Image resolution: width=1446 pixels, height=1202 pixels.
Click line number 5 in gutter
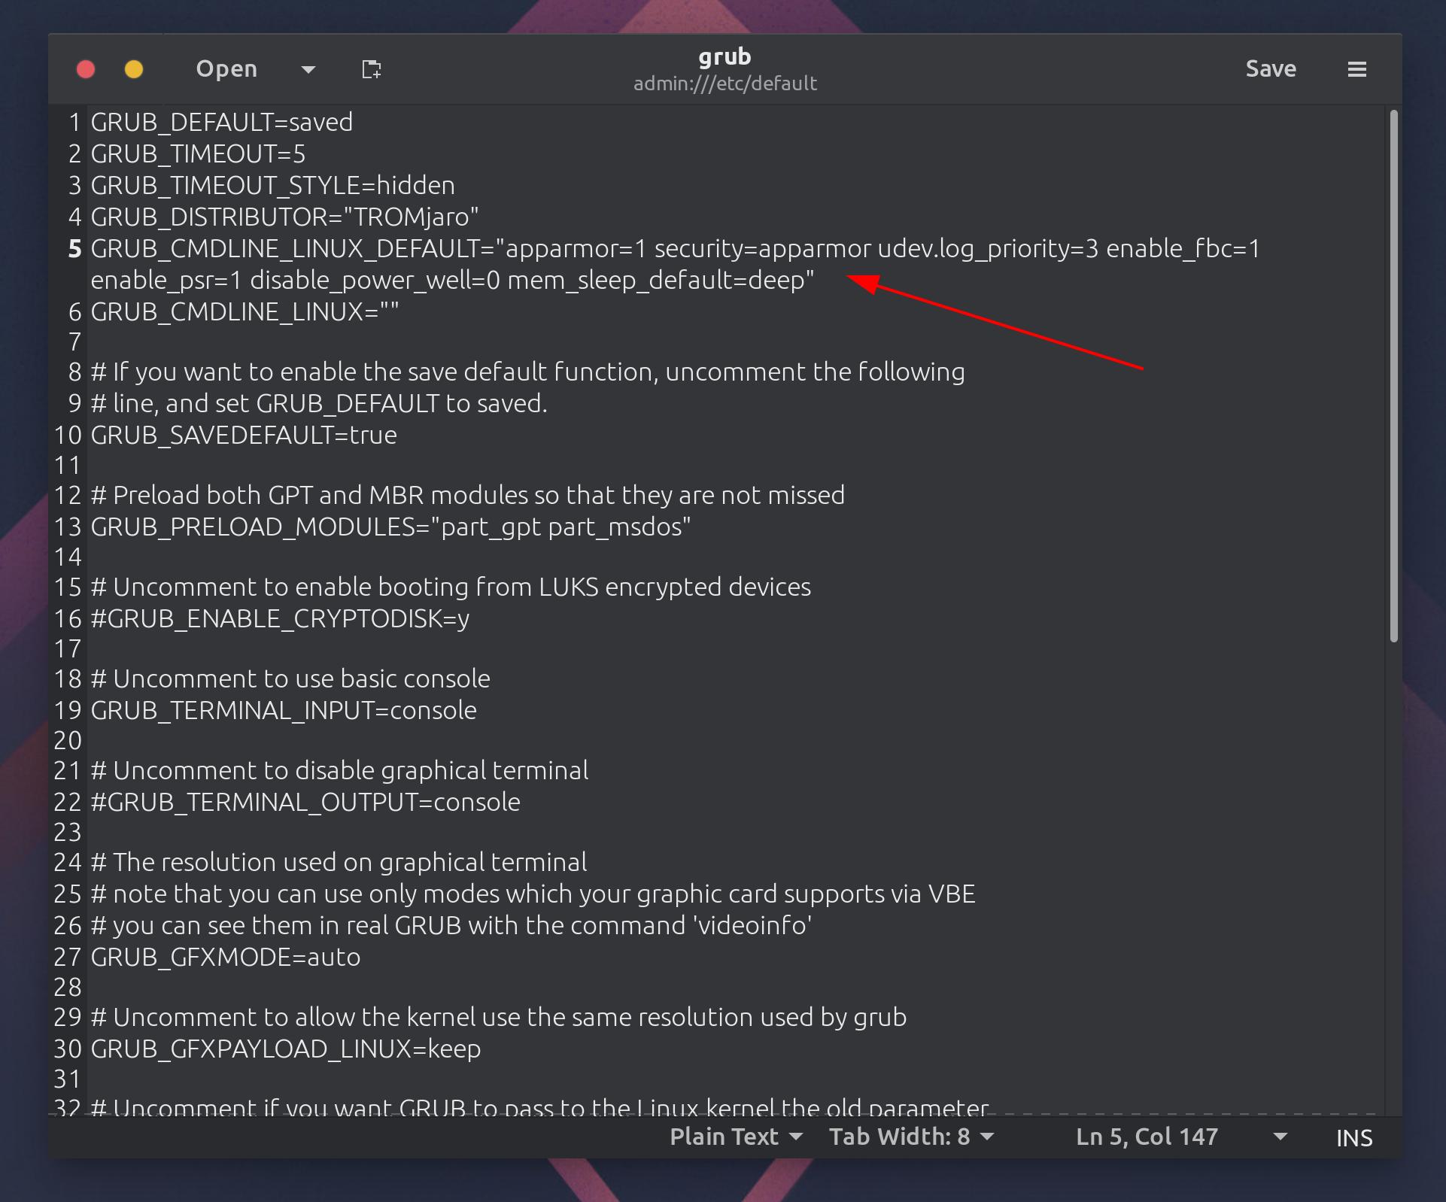(x=74, y=249)
